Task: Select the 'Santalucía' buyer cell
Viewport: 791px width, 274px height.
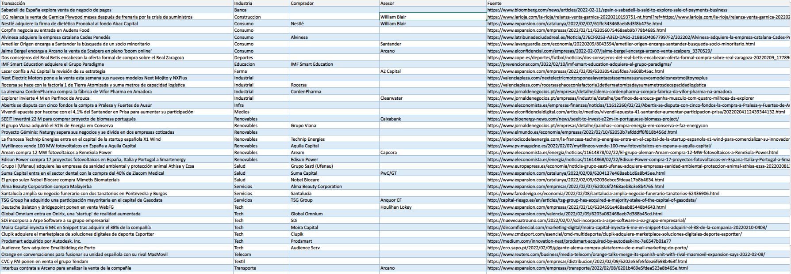Action: [x=334, y=194]
